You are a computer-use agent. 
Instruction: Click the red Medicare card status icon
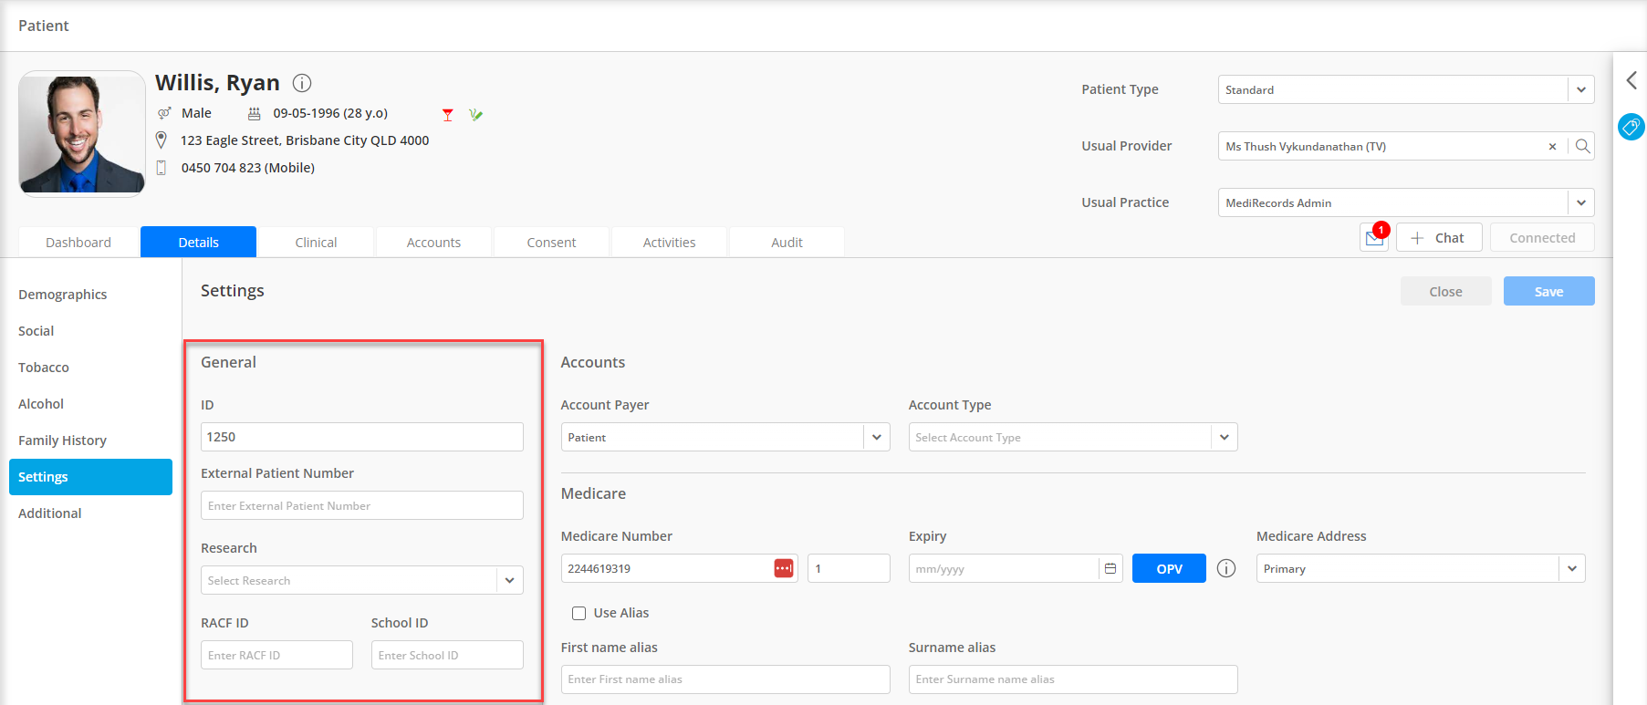coord(784,568)
